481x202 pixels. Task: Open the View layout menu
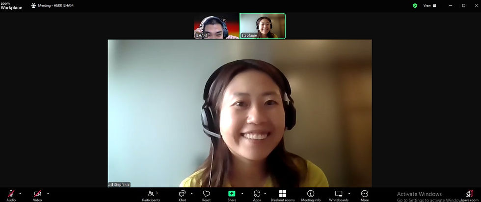(429, 5)
